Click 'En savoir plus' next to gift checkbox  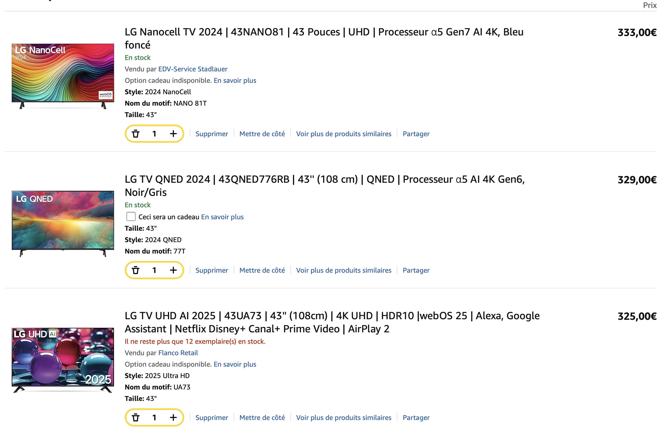pyautogui.click(x=222, y=217)
